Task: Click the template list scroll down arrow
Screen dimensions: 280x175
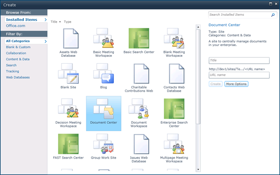Action: pyautogui.click(x=198, y=169)
